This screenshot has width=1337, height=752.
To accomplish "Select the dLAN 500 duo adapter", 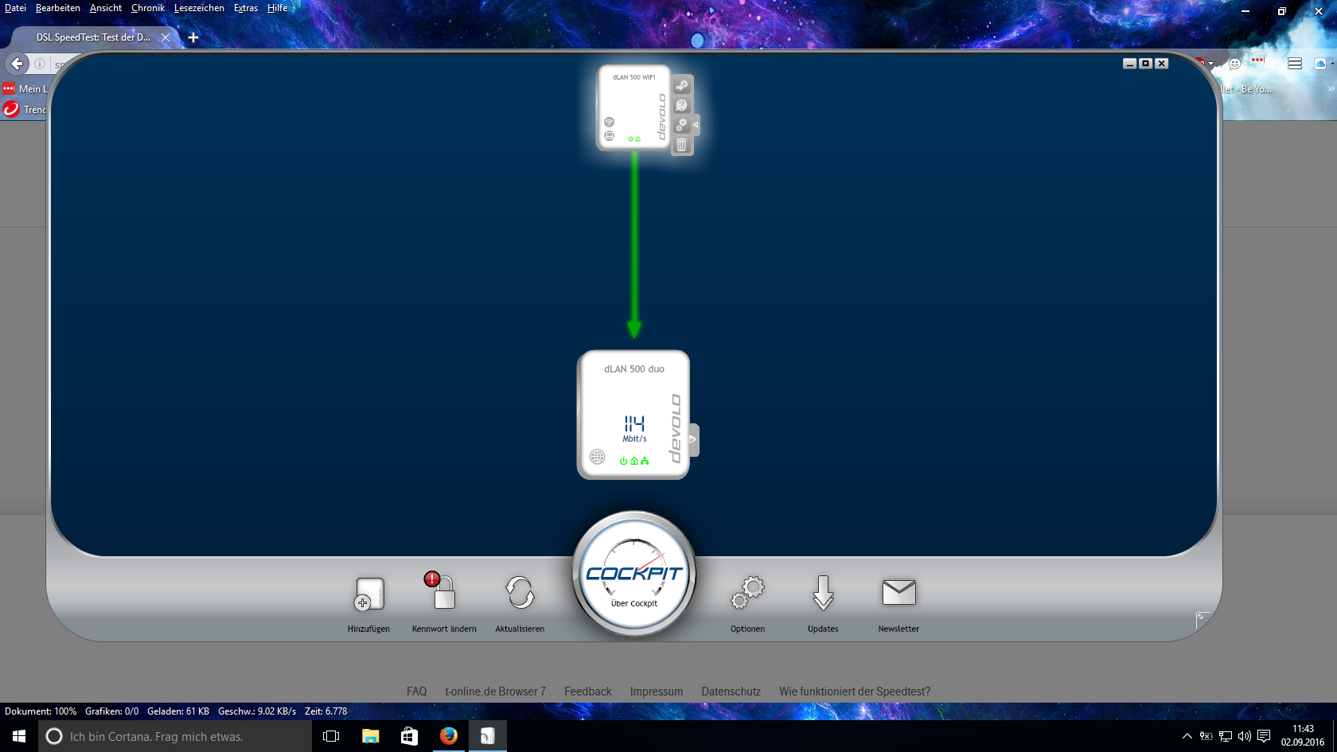I will 633,415.
